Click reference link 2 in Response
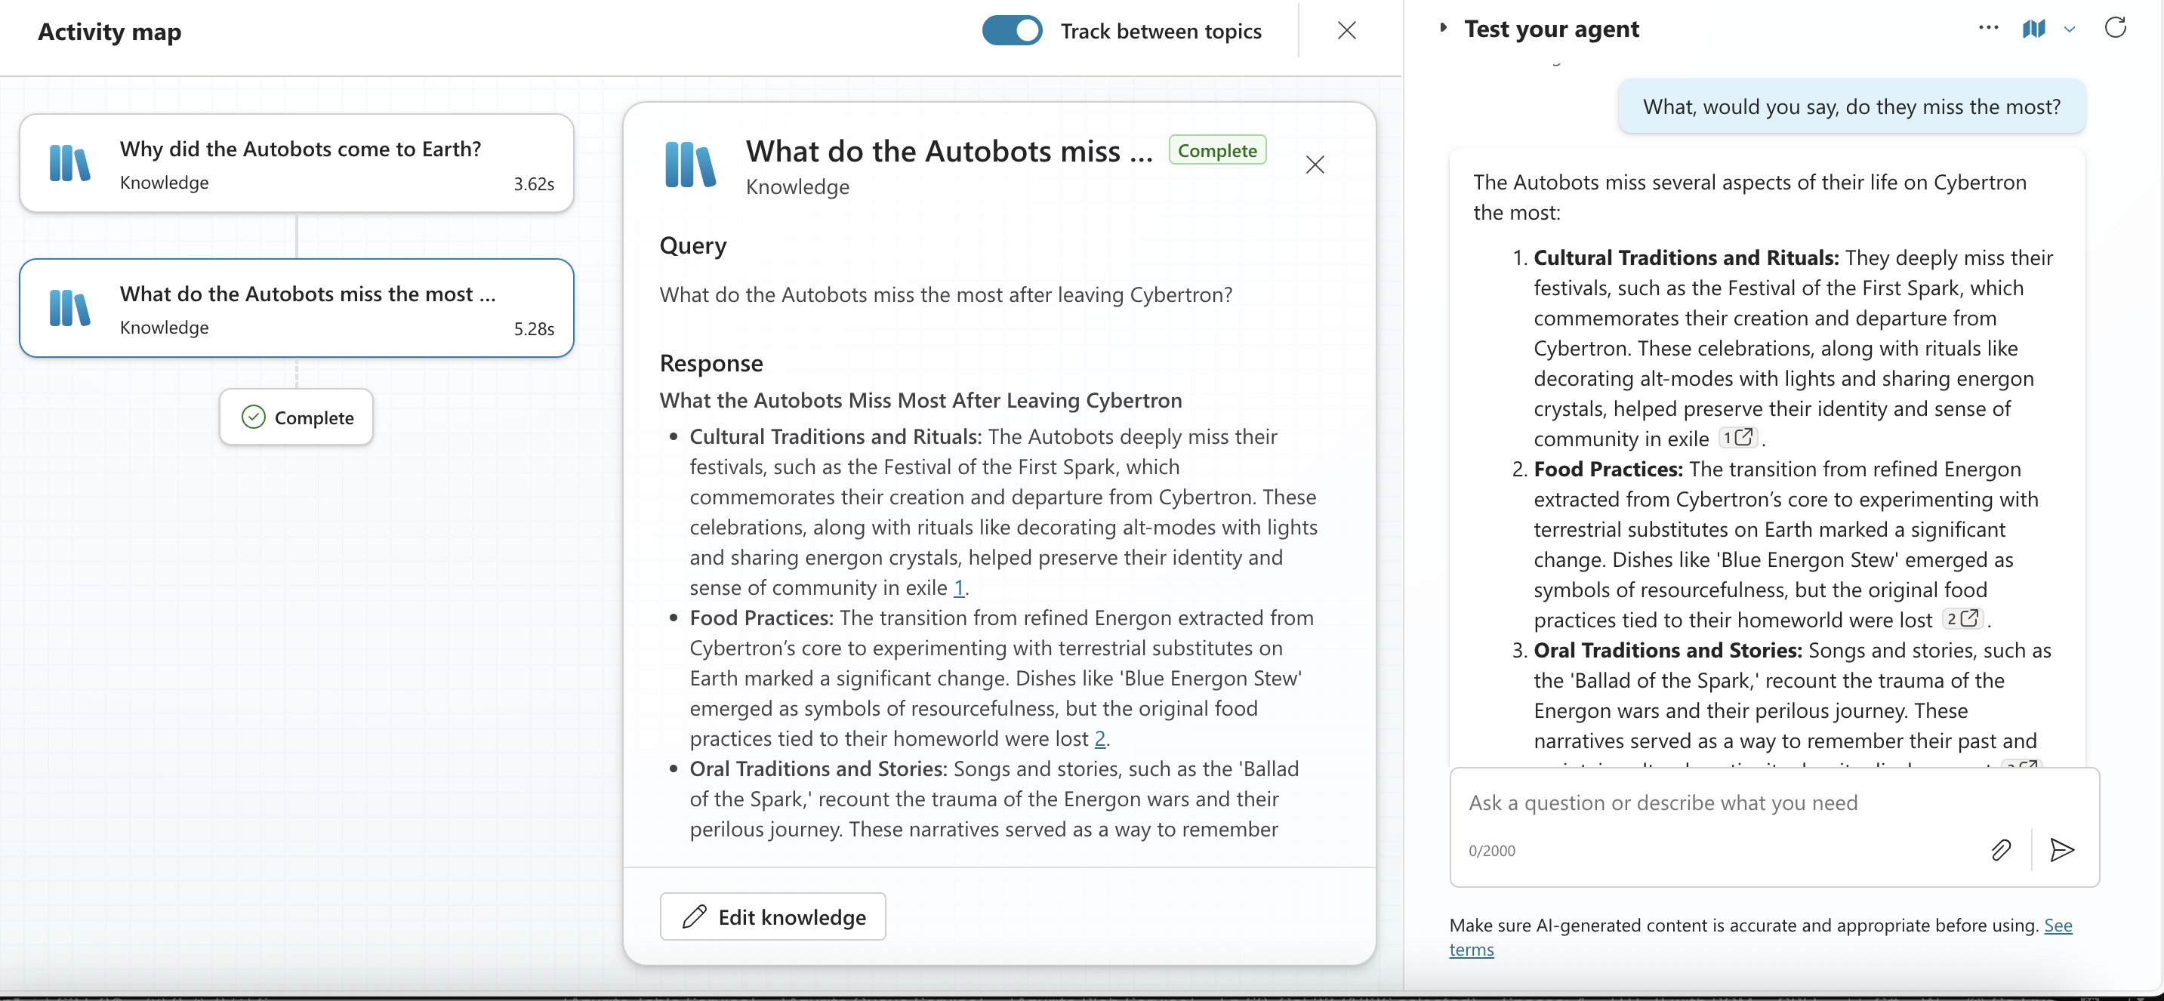 (x=1099, y=739)
